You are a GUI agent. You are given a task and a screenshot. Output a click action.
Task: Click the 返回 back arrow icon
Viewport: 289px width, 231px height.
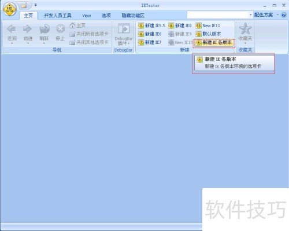tap(12, 29)
